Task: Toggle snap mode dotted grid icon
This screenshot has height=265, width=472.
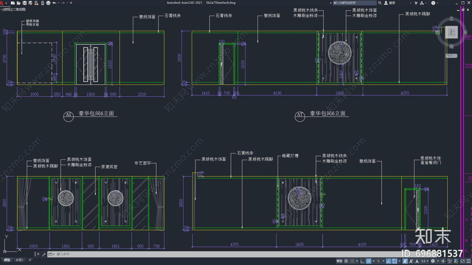Action: click(x=352, y=261)
